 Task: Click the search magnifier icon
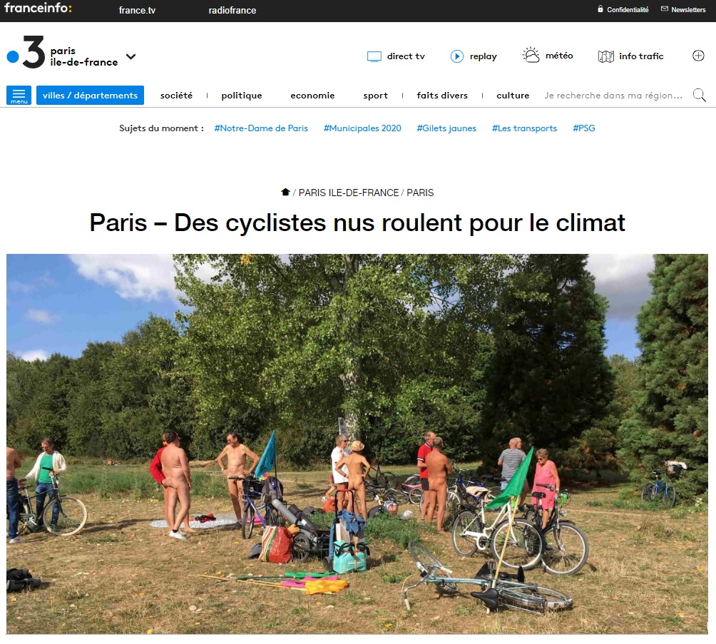pos(699,95)
